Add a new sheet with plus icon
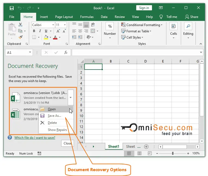 [146, 147]
